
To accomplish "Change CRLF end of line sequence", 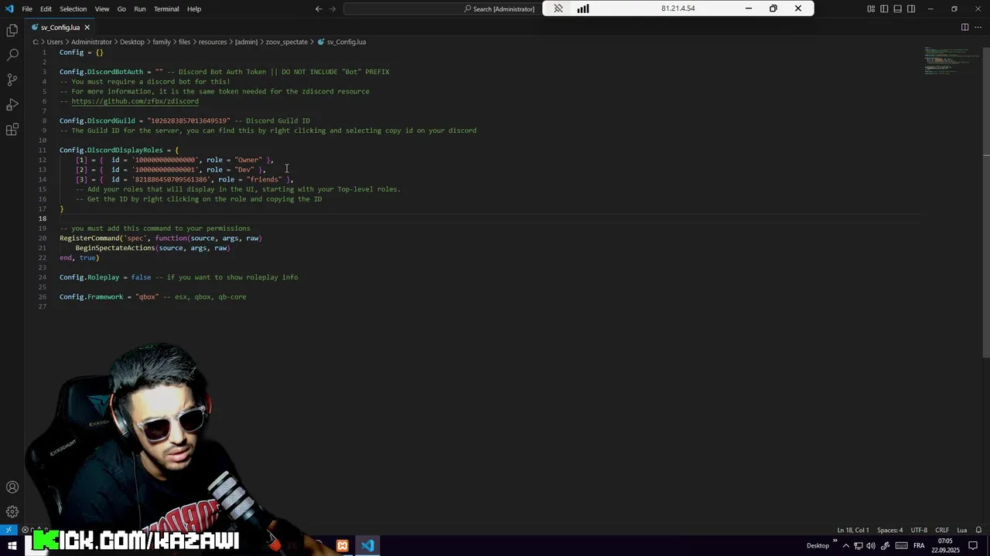I will [x=942, y=530].
